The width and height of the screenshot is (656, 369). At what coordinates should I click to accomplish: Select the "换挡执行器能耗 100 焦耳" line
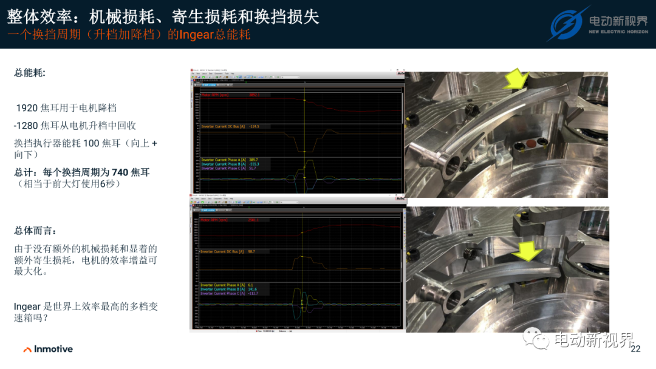[x=86, y=149]
